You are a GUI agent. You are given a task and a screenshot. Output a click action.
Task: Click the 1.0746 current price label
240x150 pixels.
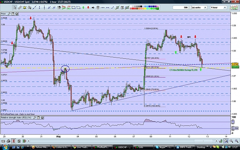pos(235,64)
